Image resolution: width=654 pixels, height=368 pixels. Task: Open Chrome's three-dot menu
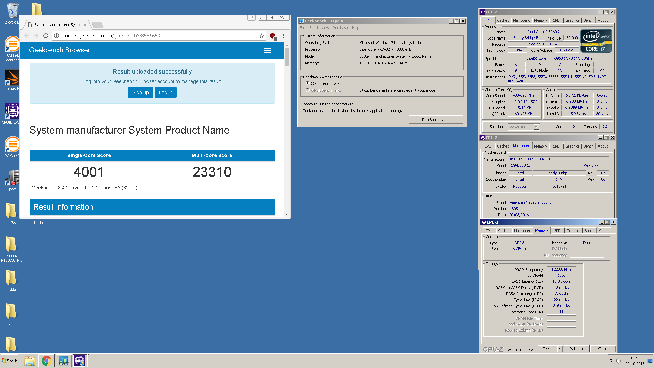click(x=283, y=36)
